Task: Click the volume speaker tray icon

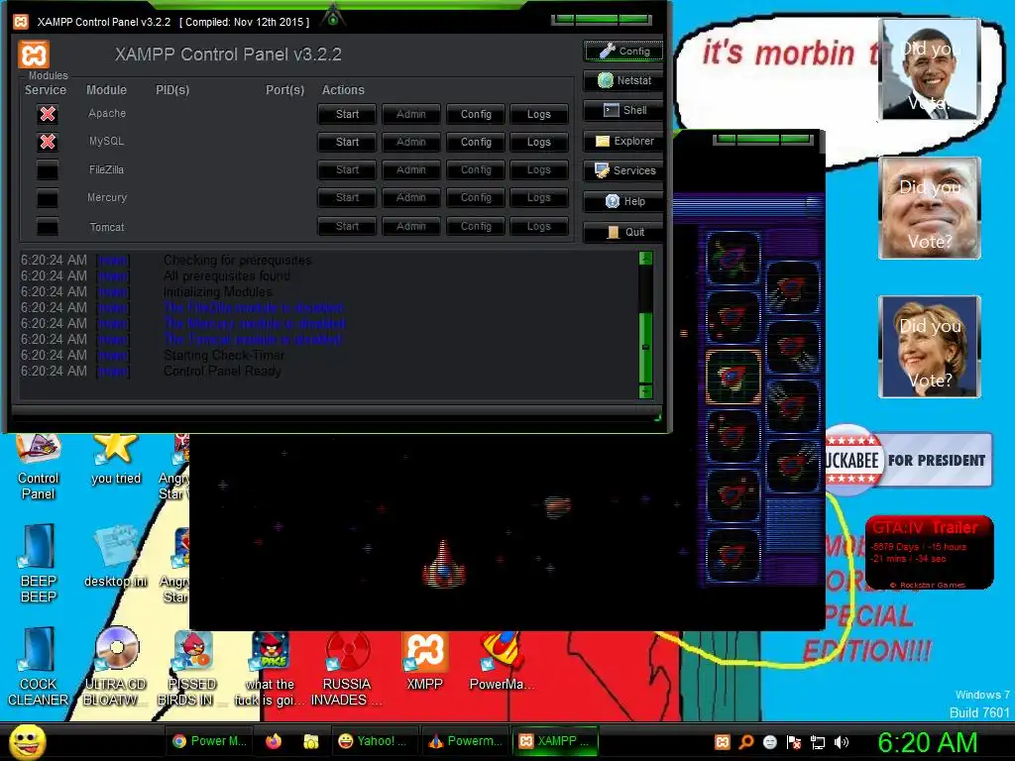Action: pos(842,742)
